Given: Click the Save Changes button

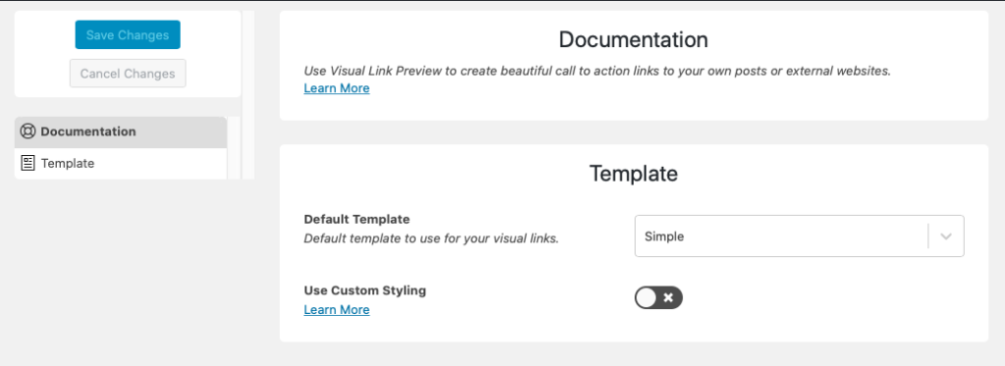Looking at the screenshot, I should [x=128, y=34].
